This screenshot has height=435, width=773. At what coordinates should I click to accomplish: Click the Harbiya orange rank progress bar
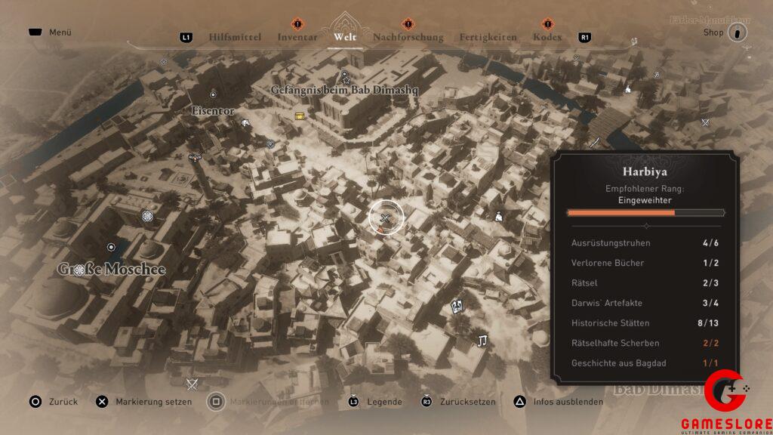pyautogui.click(x=645, y=213)
